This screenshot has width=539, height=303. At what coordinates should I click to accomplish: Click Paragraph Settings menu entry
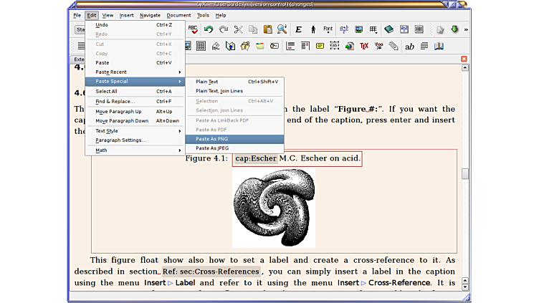point(120,140)
